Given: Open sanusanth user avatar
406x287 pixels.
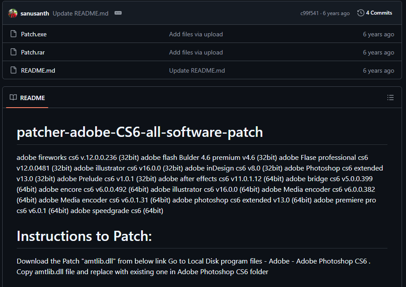Looking at the screenshot, I should click(x=13, y=13).
